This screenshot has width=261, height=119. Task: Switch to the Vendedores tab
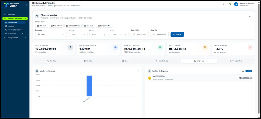[162, 61]
